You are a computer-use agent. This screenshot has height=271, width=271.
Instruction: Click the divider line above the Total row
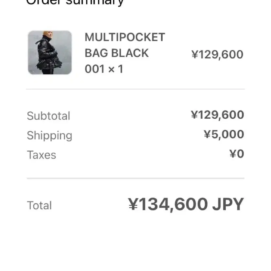click(135, 178)
